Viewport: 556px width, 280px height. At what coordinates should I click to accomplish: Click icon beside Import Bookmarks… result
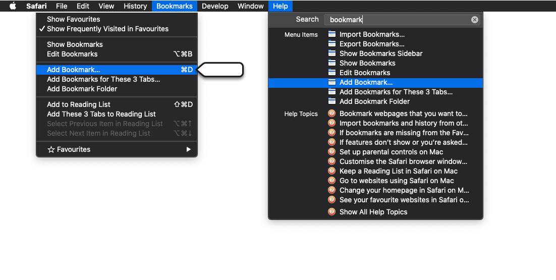pyautogui.click(x=332, y=34)
